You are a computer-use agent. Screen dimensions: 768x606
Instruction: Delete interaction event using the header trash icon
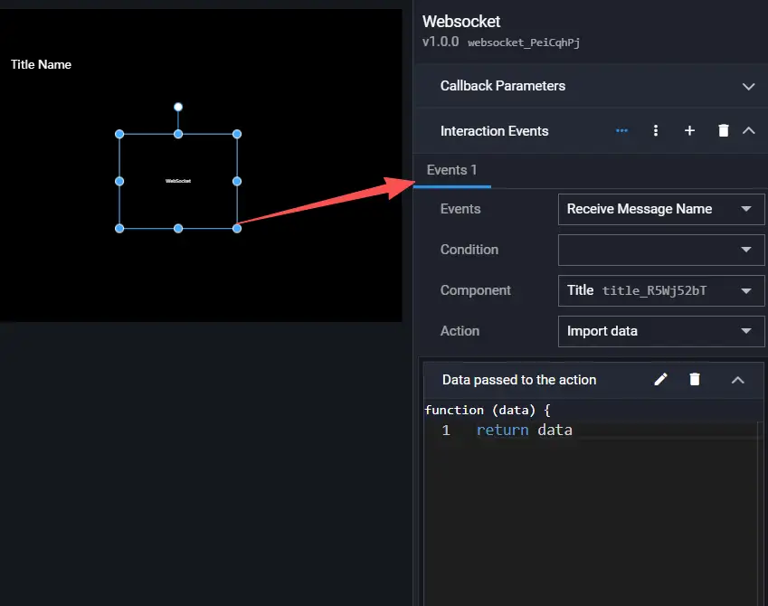[x=723, y=131]
